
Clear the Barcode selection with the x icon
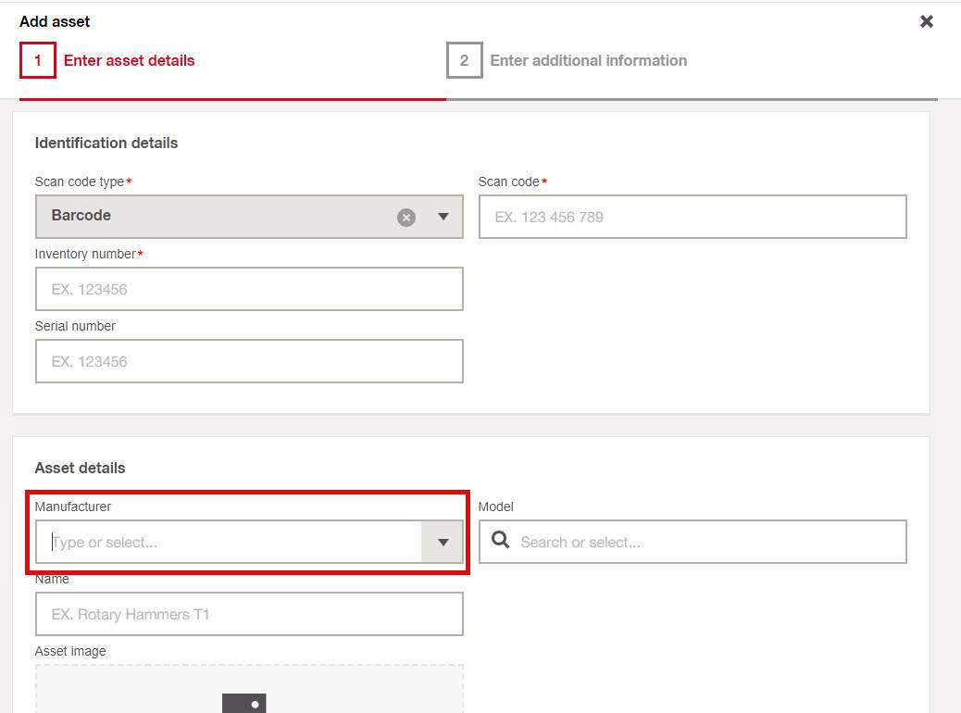[x=406, y=218]
